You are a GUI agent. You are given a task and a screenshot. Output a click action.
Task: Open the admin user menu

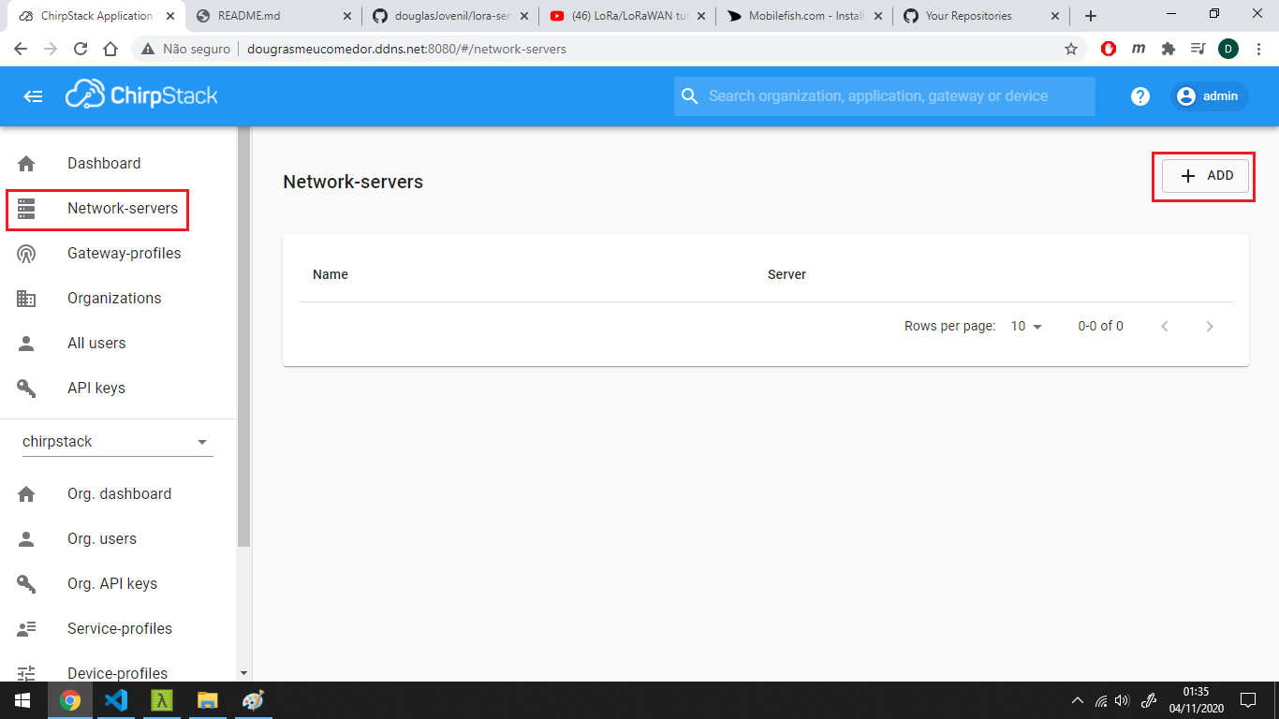pyautogui.click(x=1209, y=96)
